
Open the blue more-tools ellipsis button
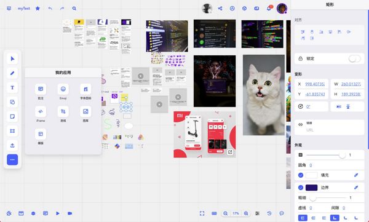(x=12, y=160)
